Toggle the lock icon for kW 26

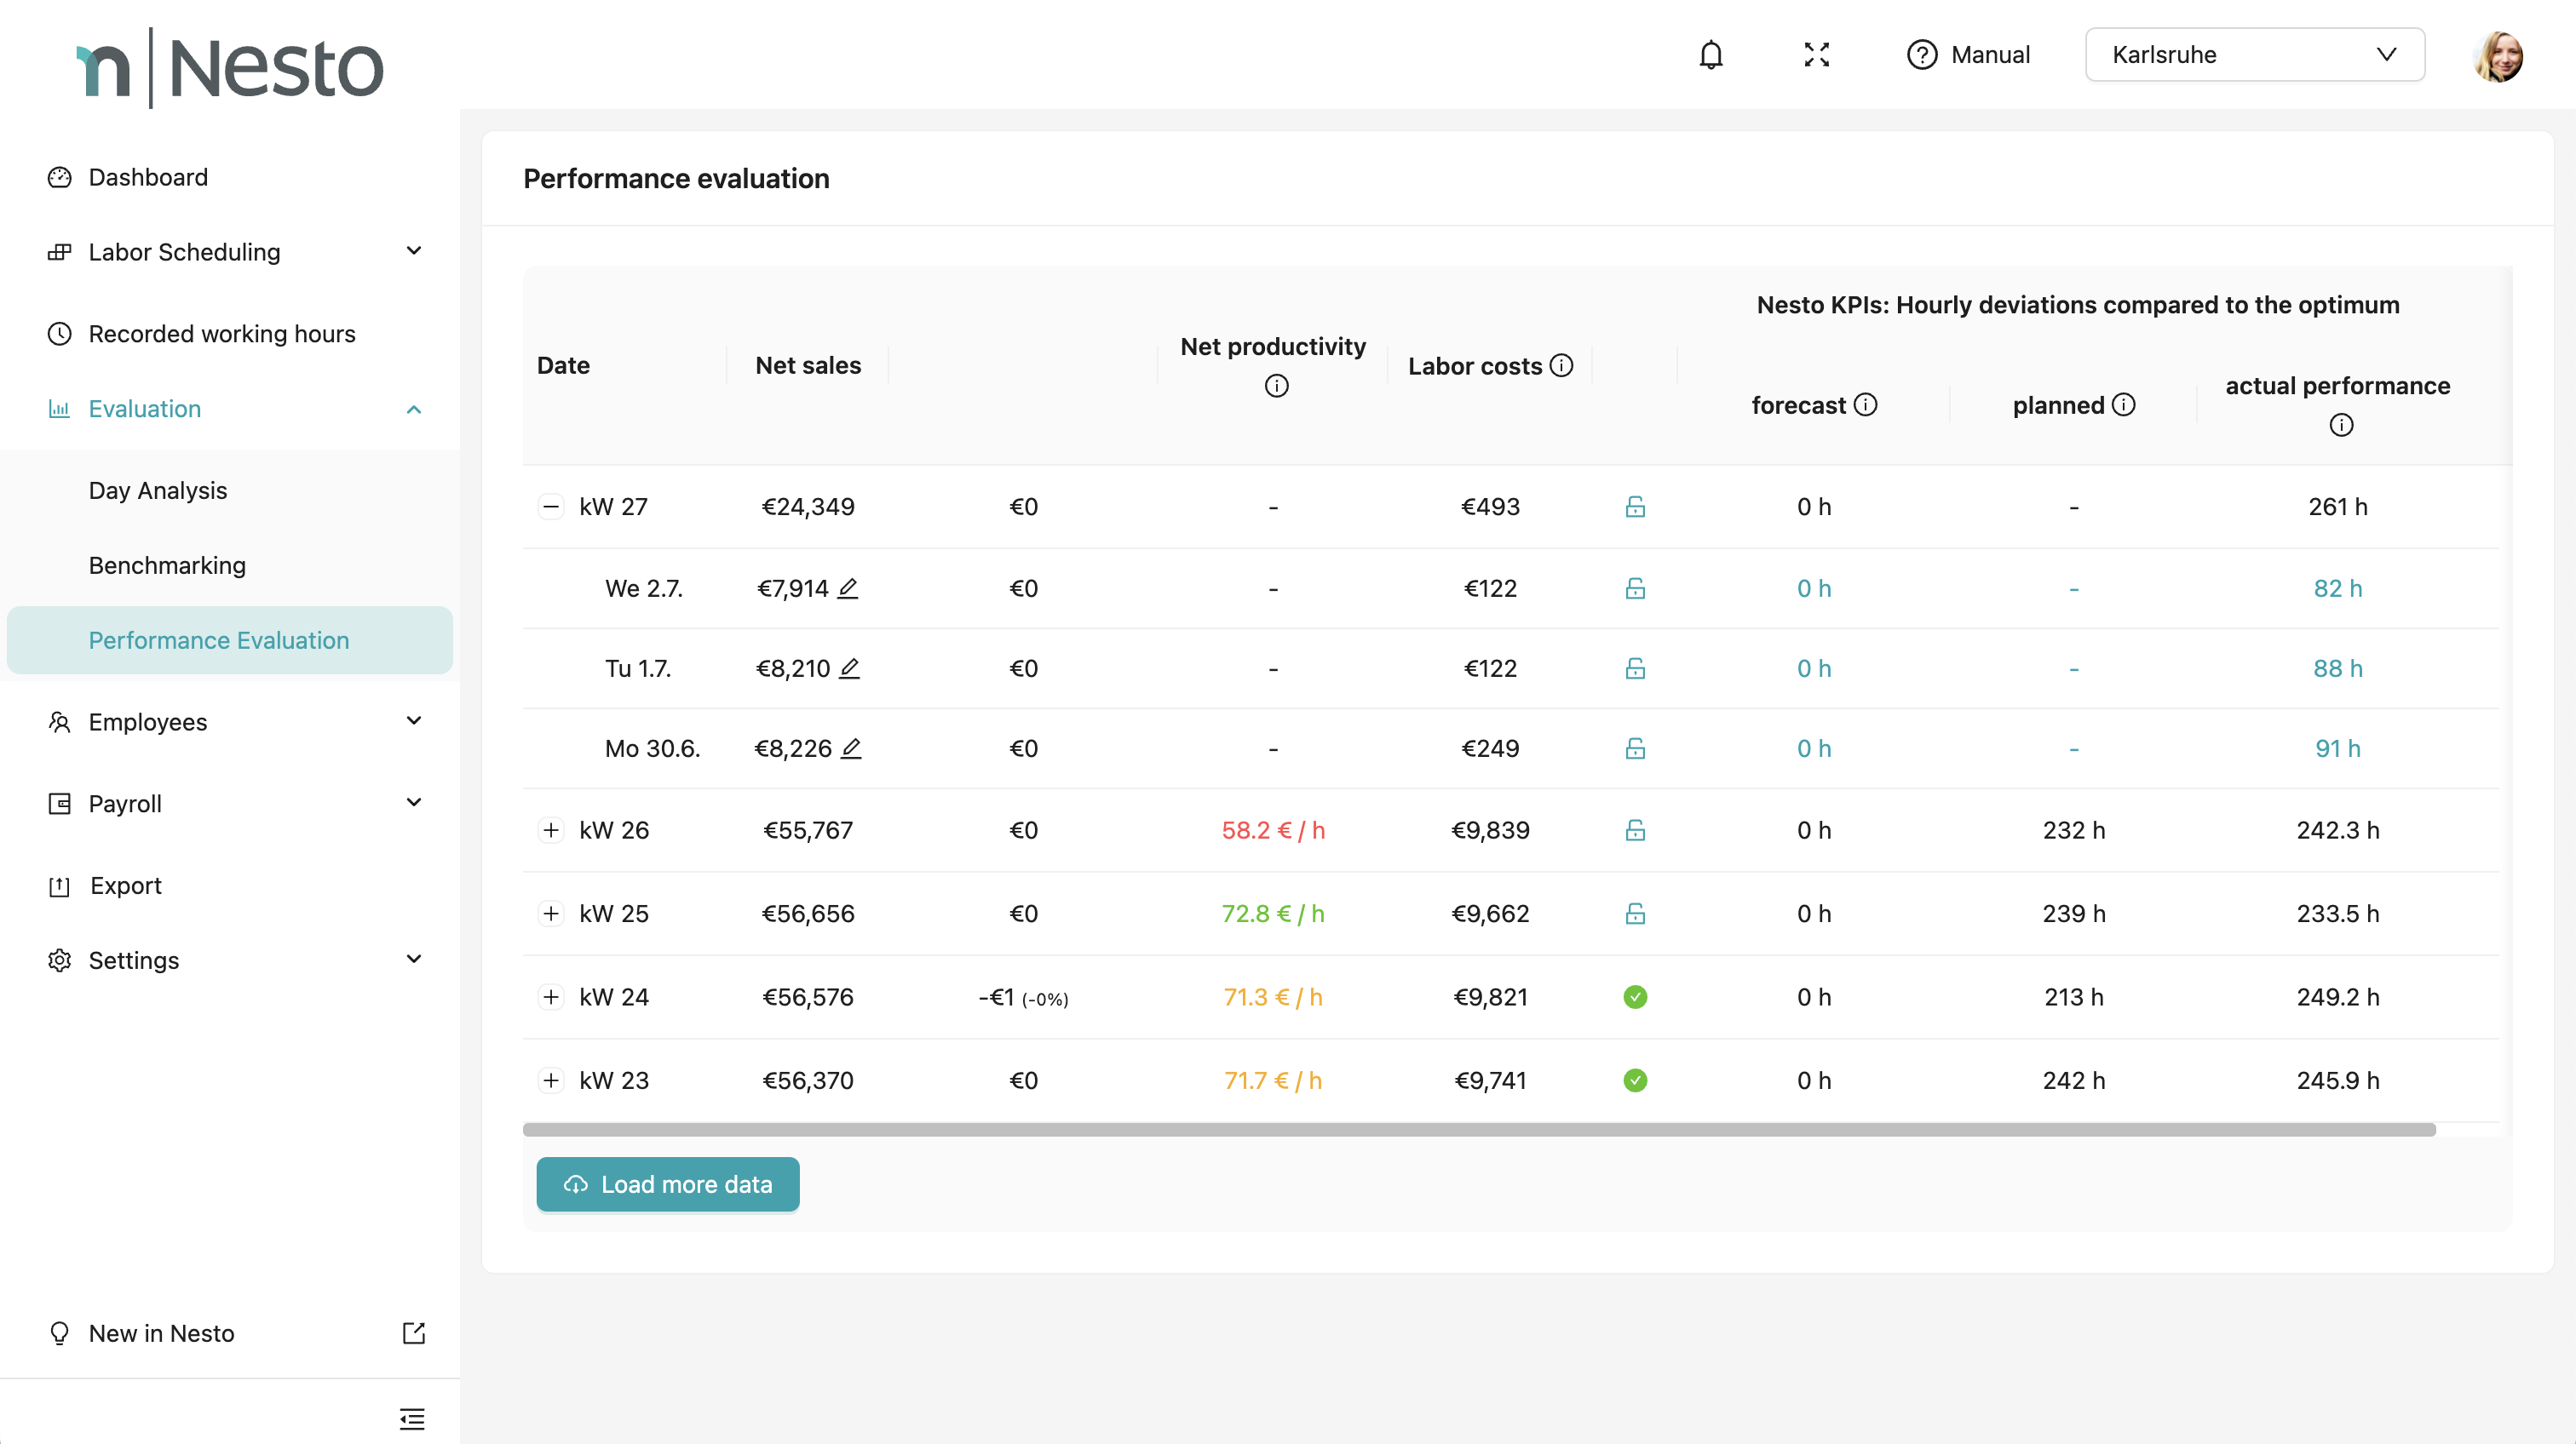coord(1635,830)
